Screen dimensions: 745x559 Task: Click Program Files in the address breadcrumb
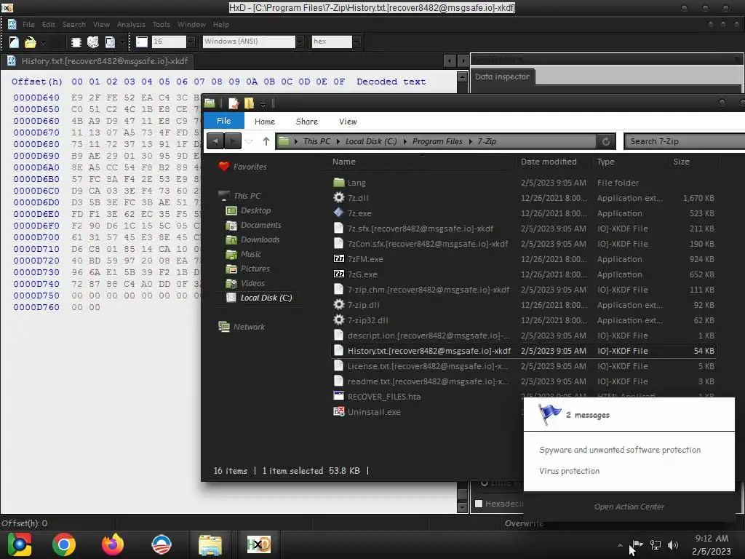click(x=437, y=141)
